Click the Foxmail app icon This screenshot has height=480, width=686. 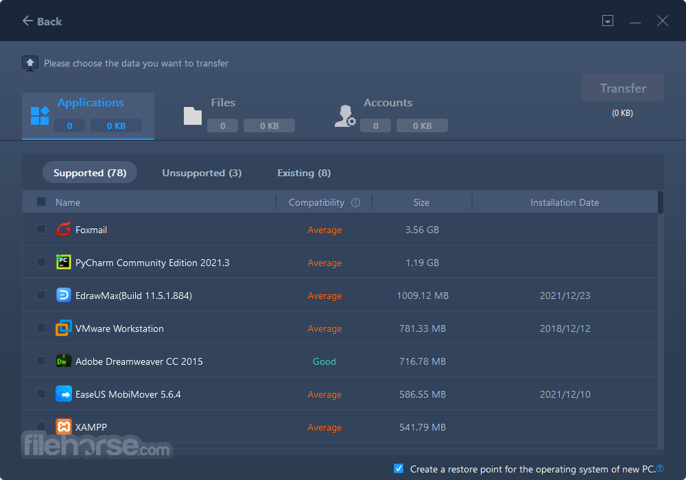(63, 229)
